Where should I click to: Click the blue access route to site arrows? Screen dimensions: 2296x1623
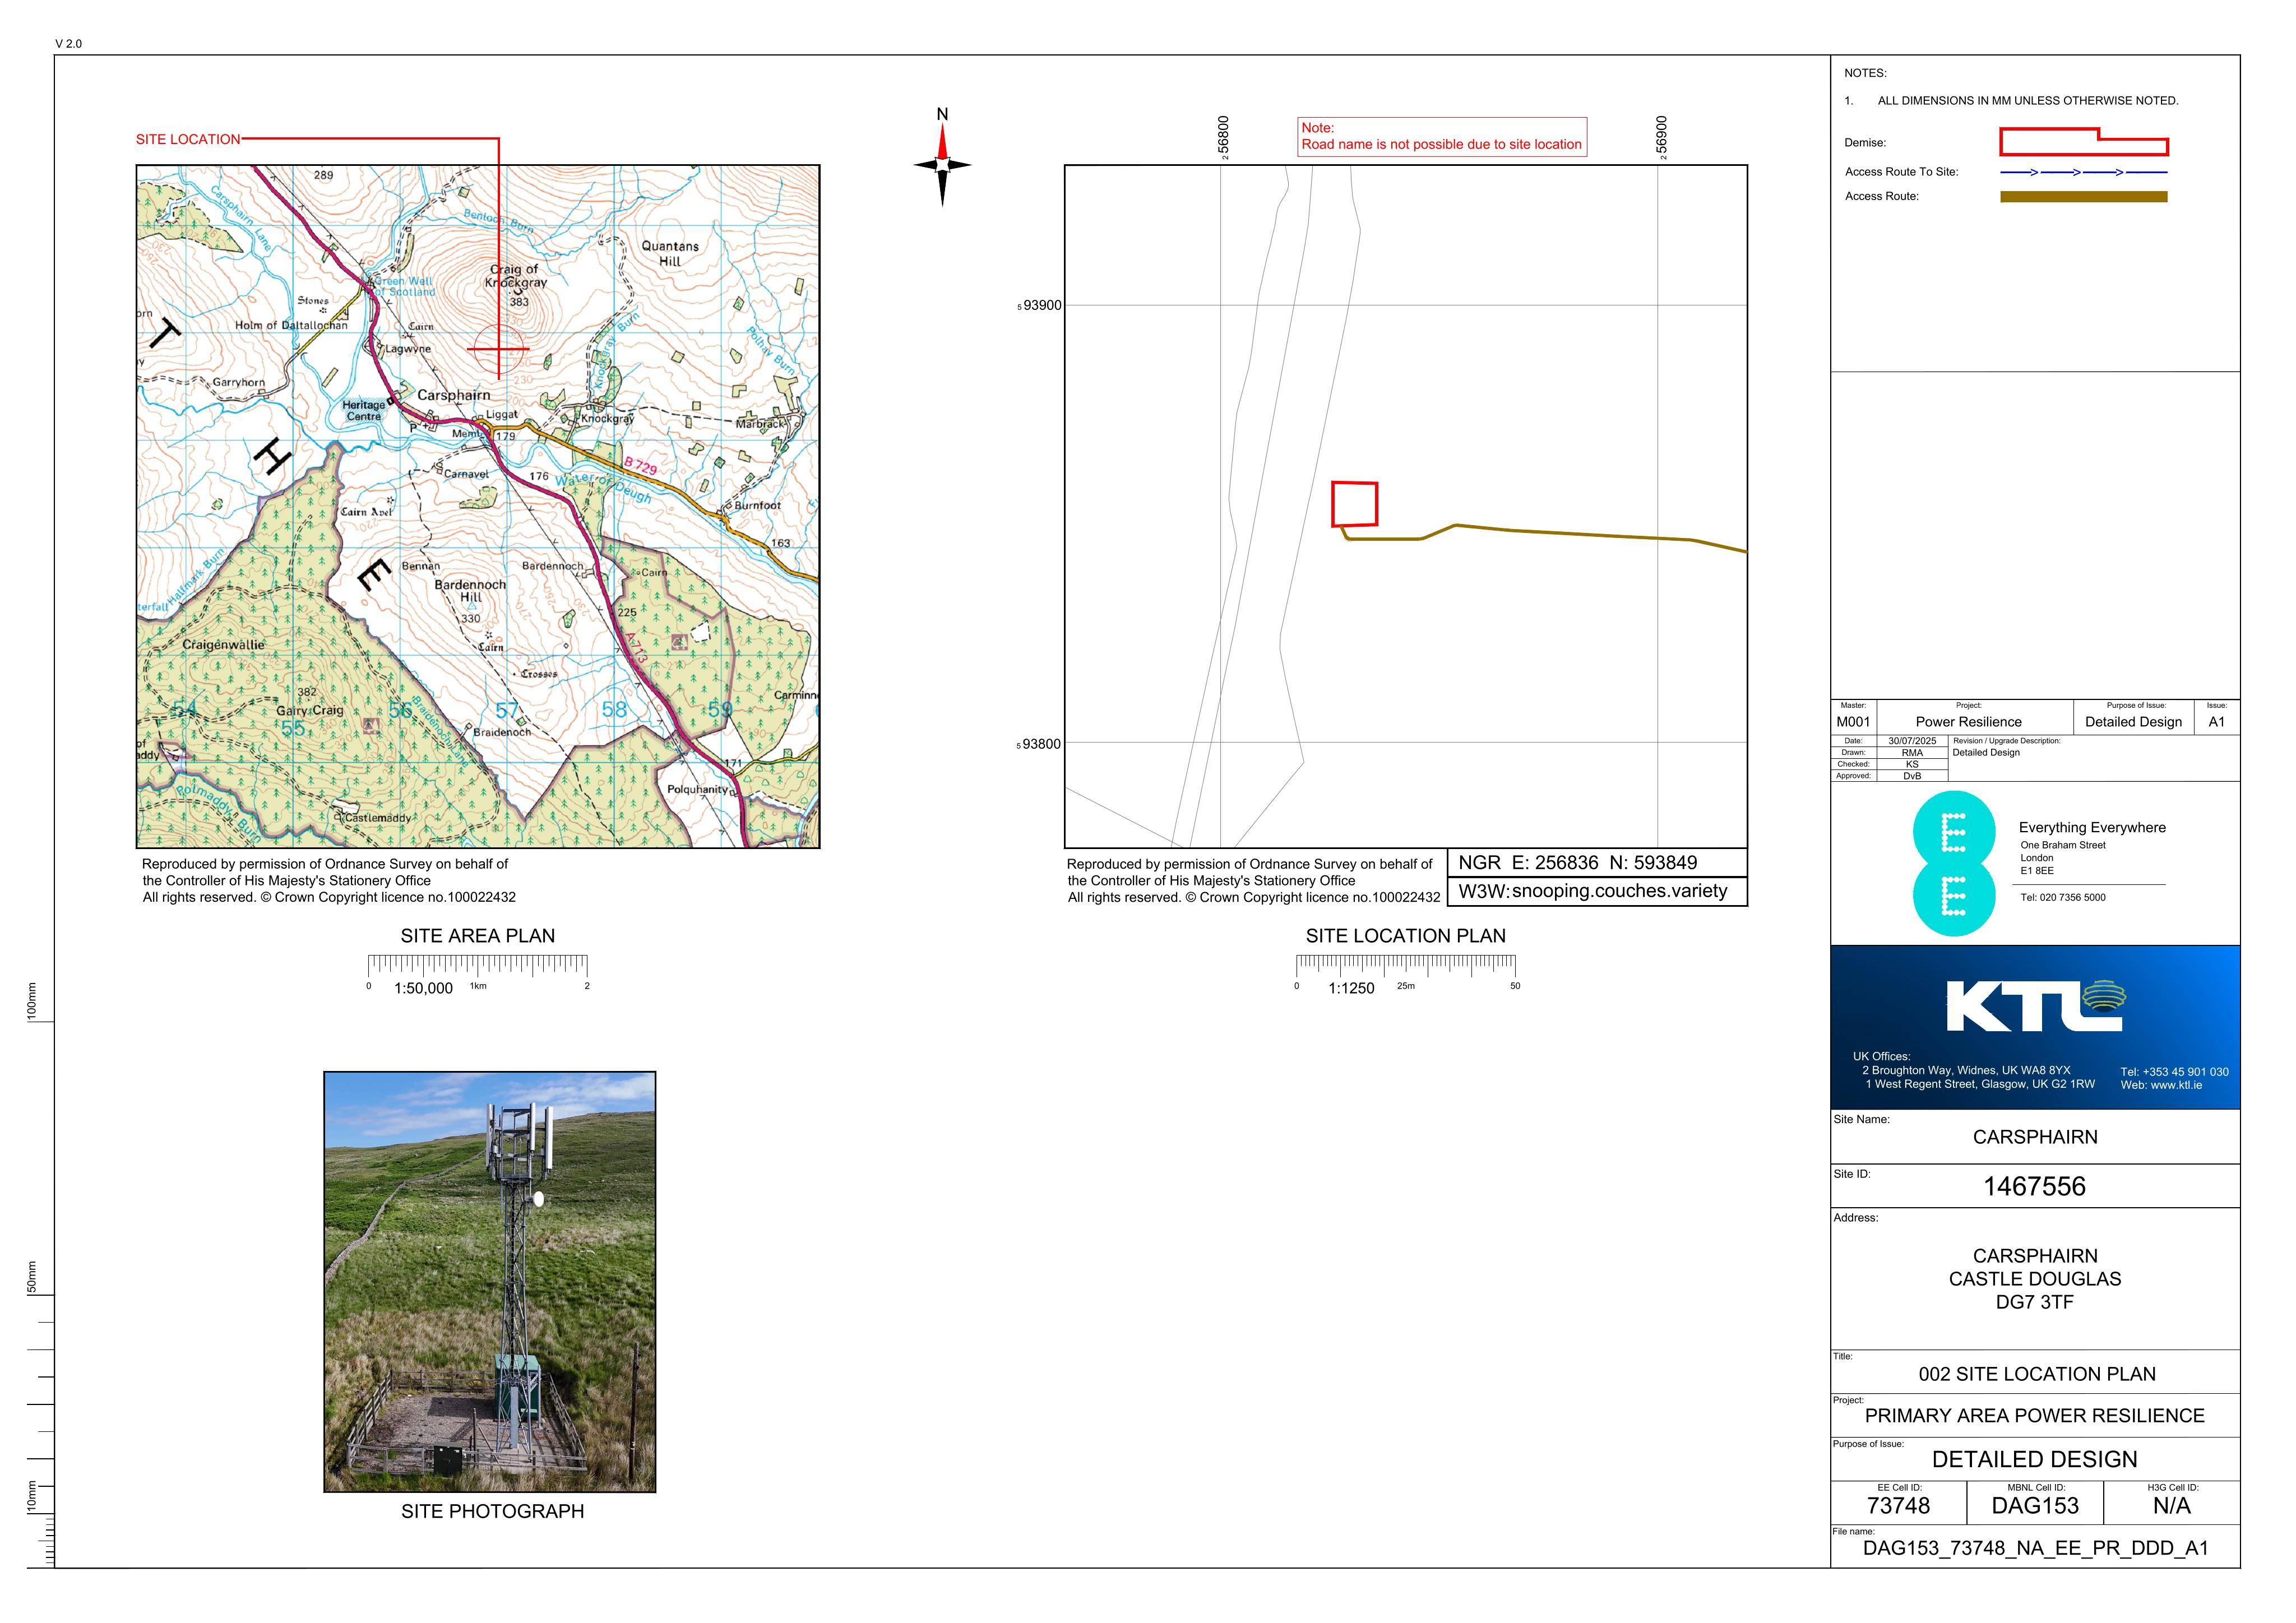click(x=2083, y=172)
